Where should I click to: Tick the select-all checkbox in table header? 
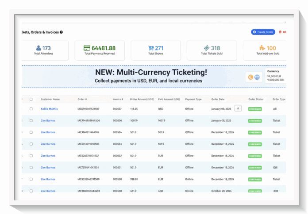pos(31,99)
